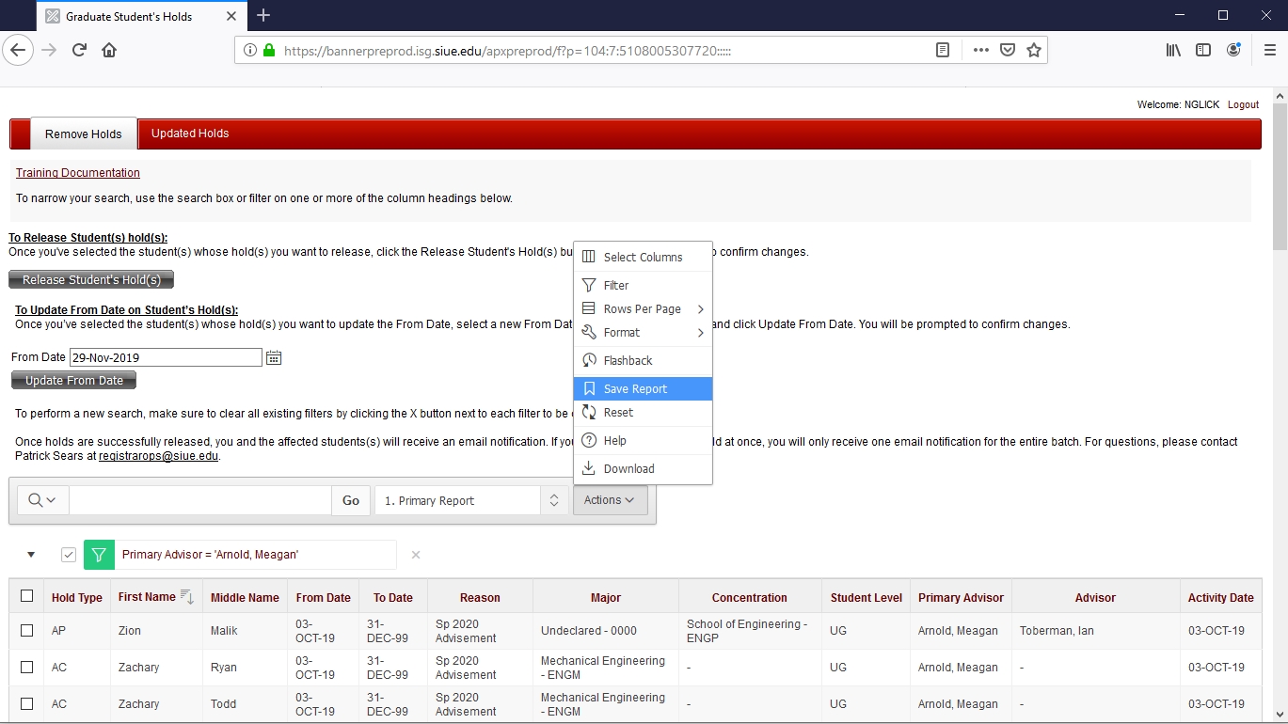Click the calendar icon beside From Date
This screenshot has width=1288, height=724.
[x=274, y=357]
